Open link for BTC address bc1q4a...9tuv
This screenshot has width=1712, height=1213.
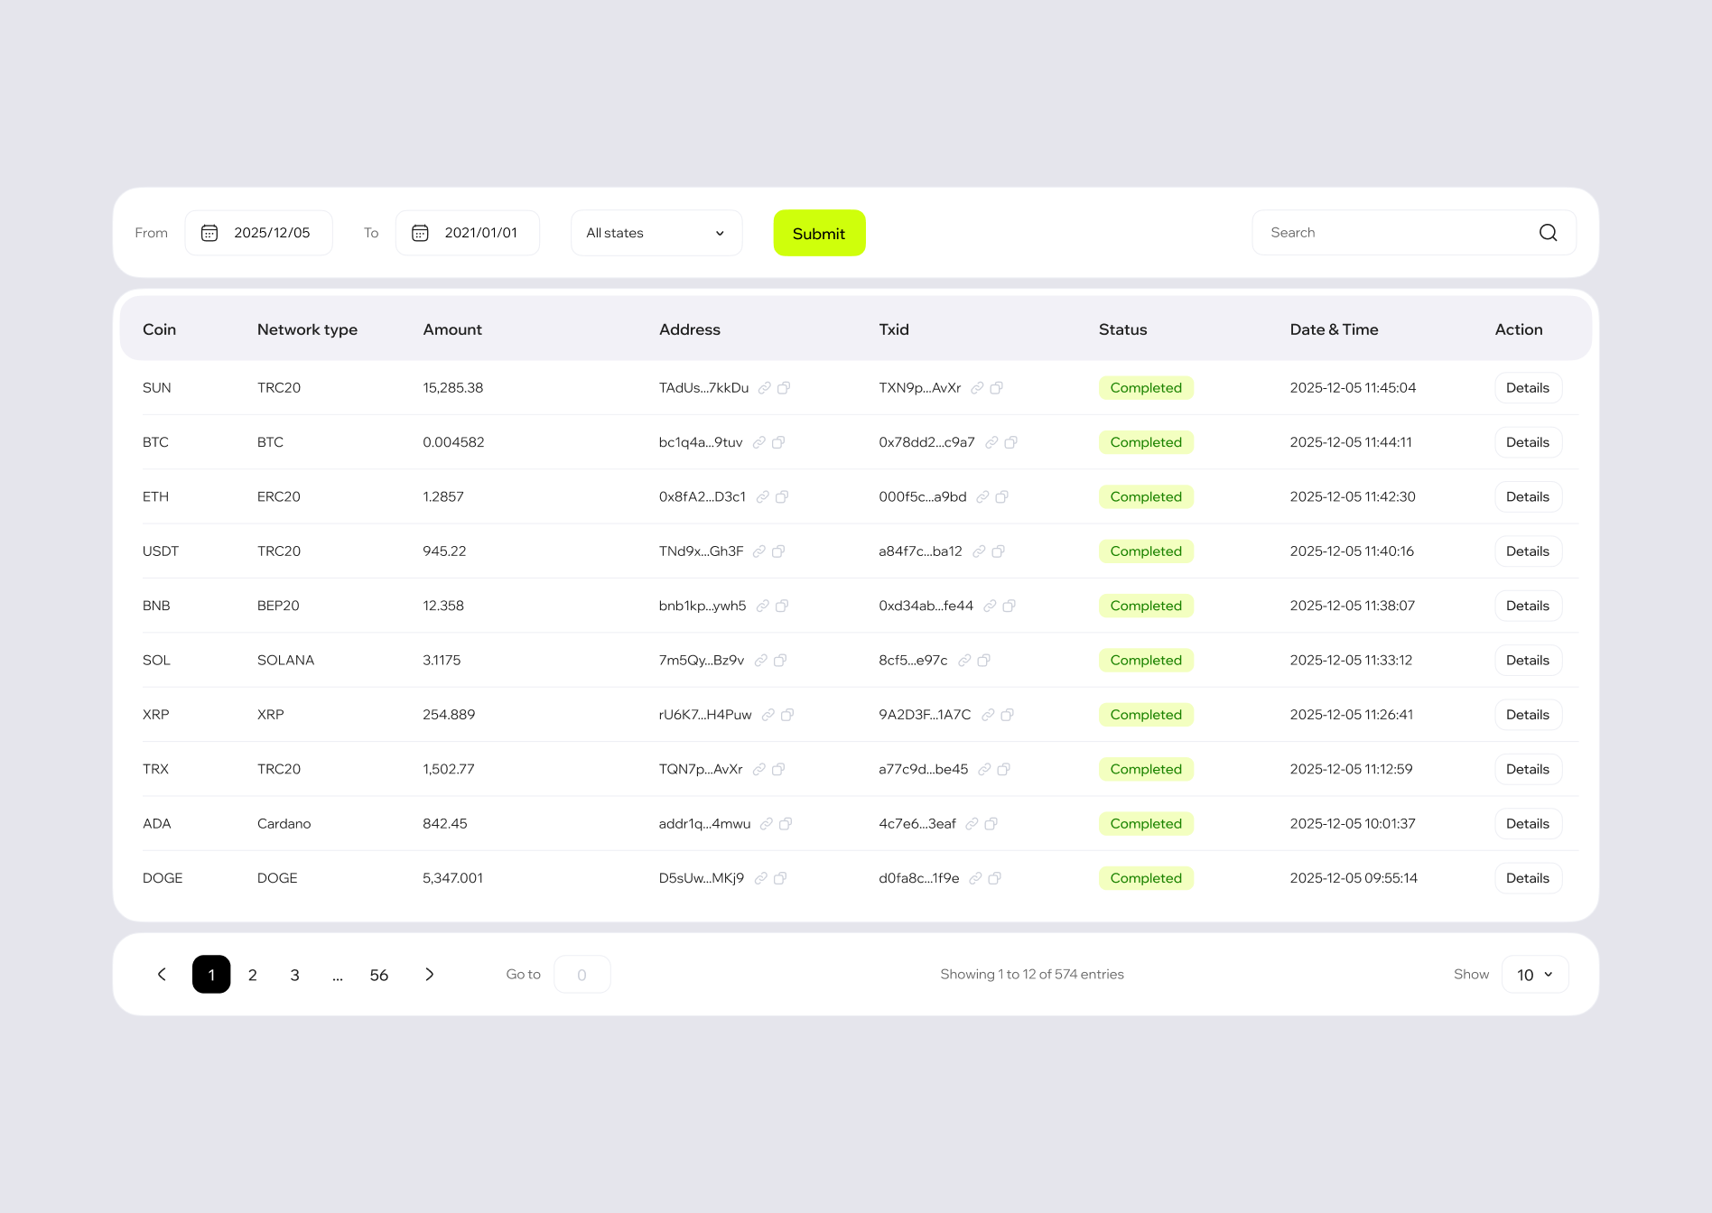[759, 442]
